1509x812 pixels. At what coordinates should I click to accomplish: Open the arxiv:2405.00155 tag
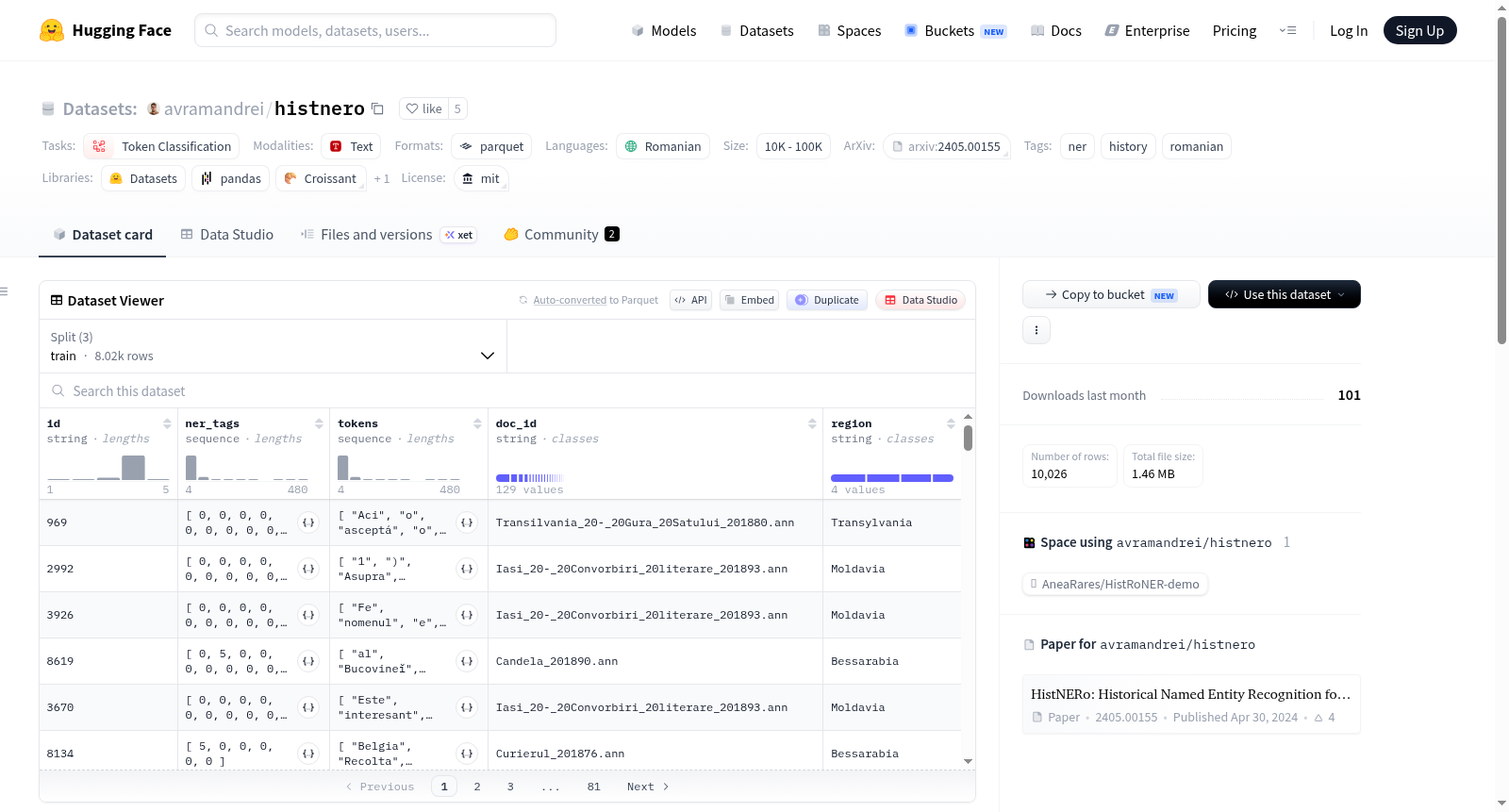(947, 146)
